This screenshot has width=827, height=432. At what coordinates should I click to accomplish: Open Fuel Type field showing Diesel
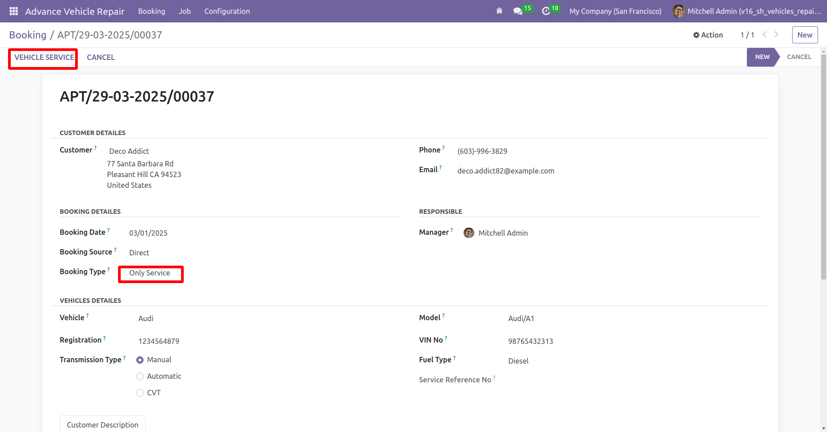pos(518,361)
